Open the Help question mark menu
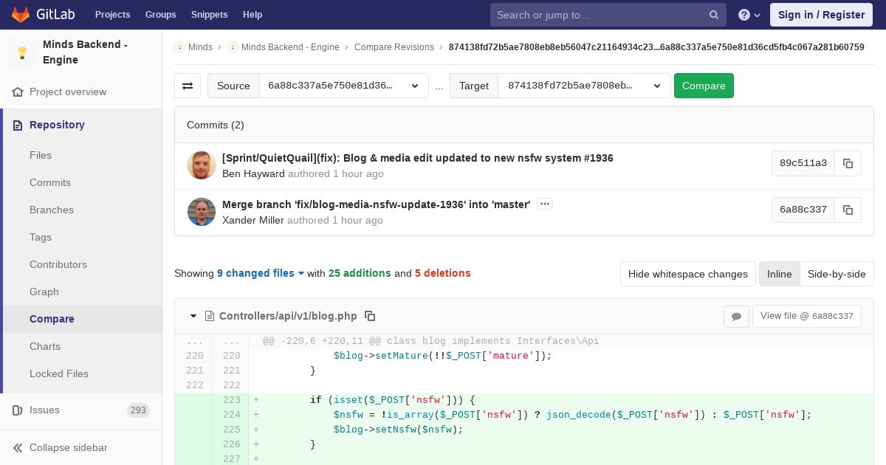Image resolution: width=886 pixels, height=465 pixels. [x=749, y=15]
